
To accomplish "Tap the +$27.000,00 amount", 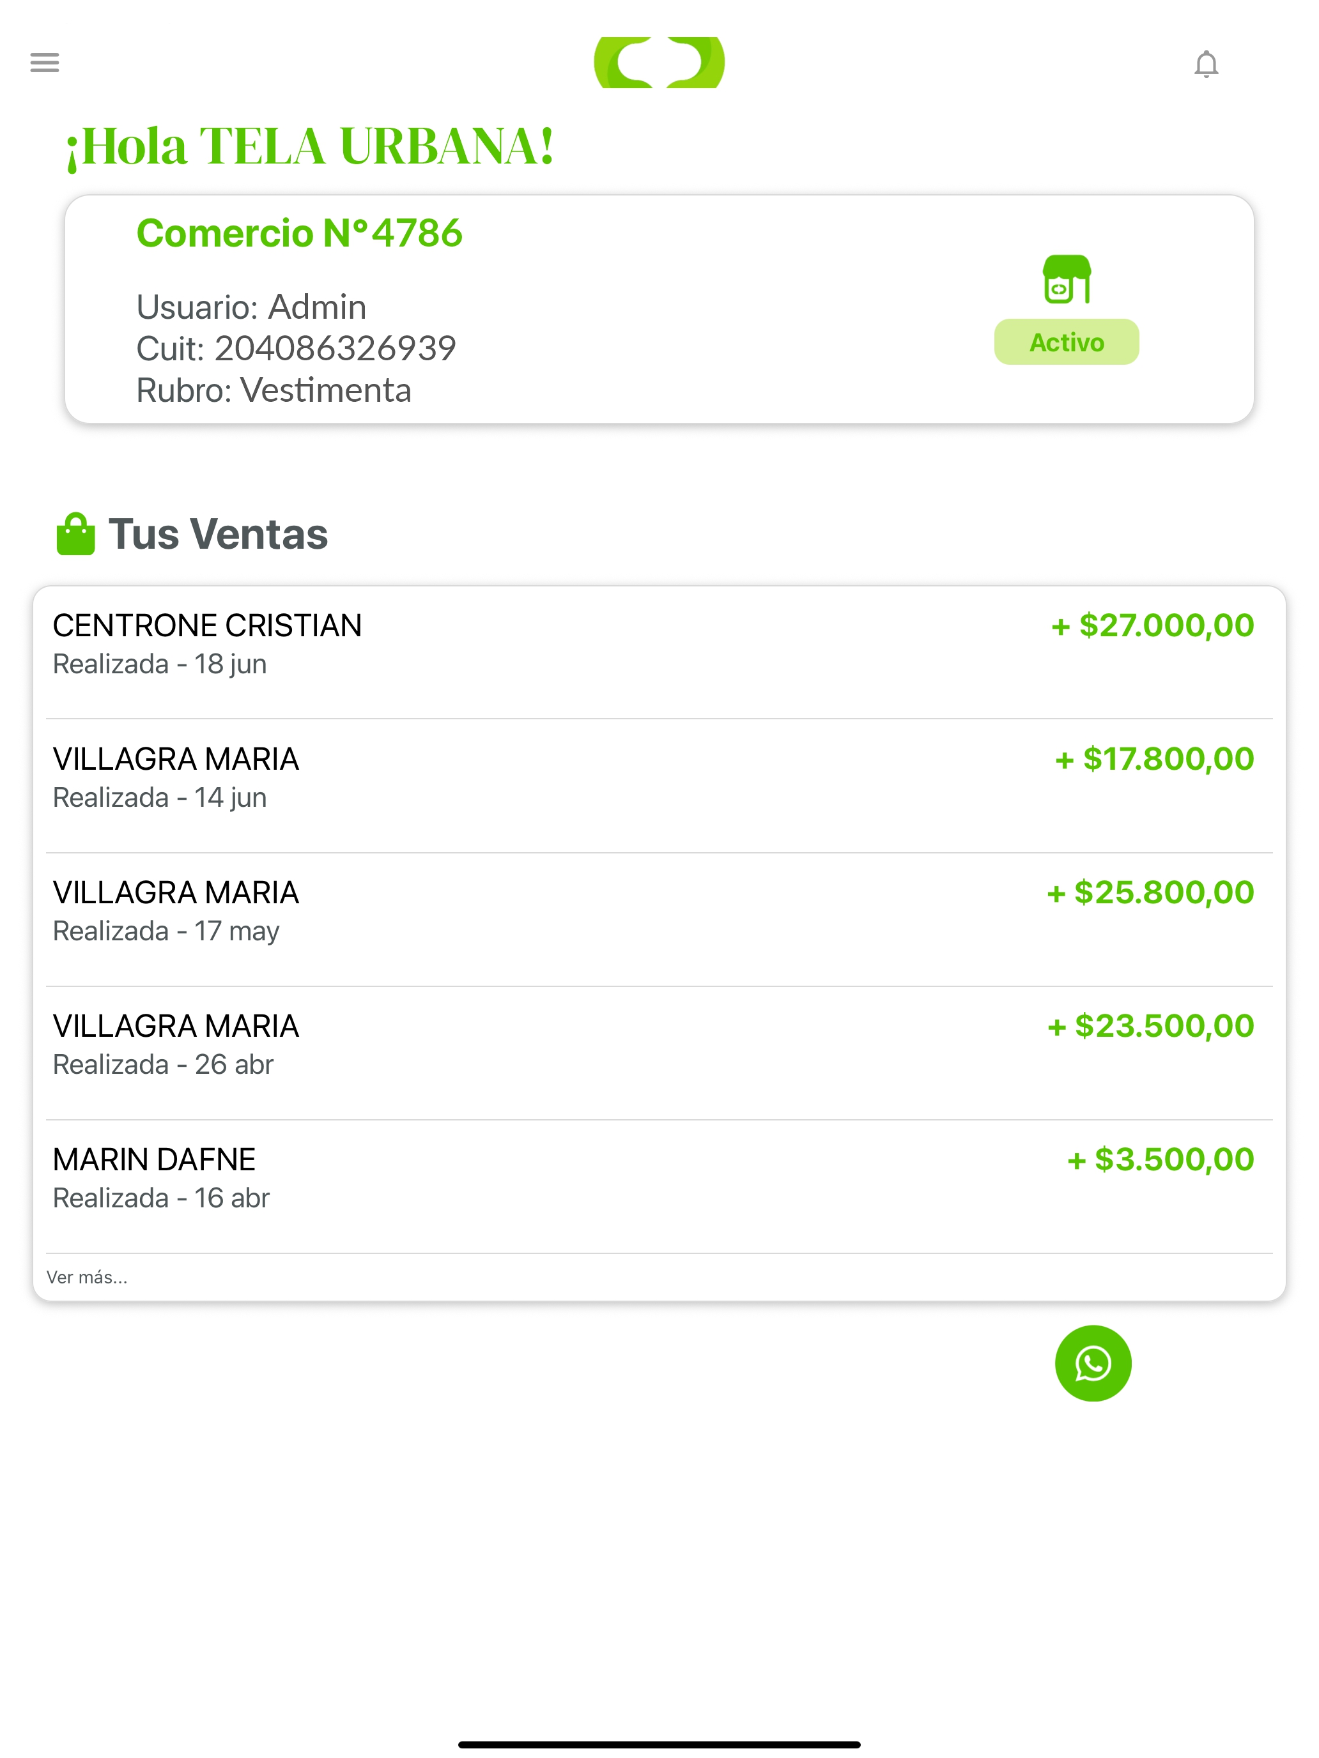I will click(x=1152, y=625).
